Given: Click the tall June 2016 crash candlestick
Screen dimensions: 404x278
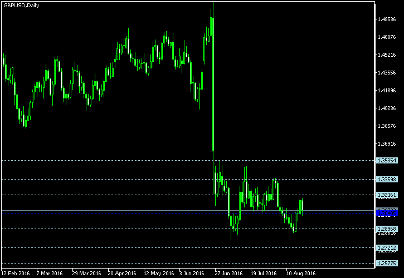Looking at the screenshot, I should point(213,84).
